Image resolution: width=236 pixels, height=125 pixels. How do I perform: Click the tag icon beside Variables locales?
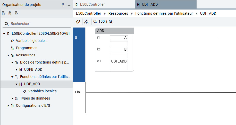click(25, 91)
